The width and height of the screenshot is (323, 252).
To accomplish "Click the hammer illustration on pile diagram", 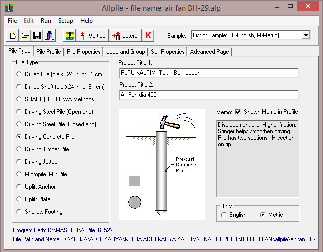I will pos(170,122).
